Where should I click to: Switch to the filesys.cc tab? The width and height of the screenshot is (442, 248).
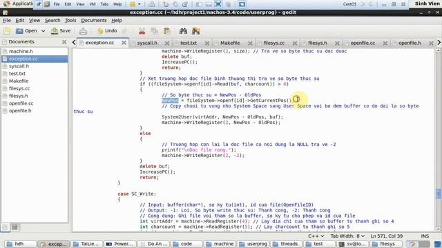pyautogui.click(x=273, y=43)
